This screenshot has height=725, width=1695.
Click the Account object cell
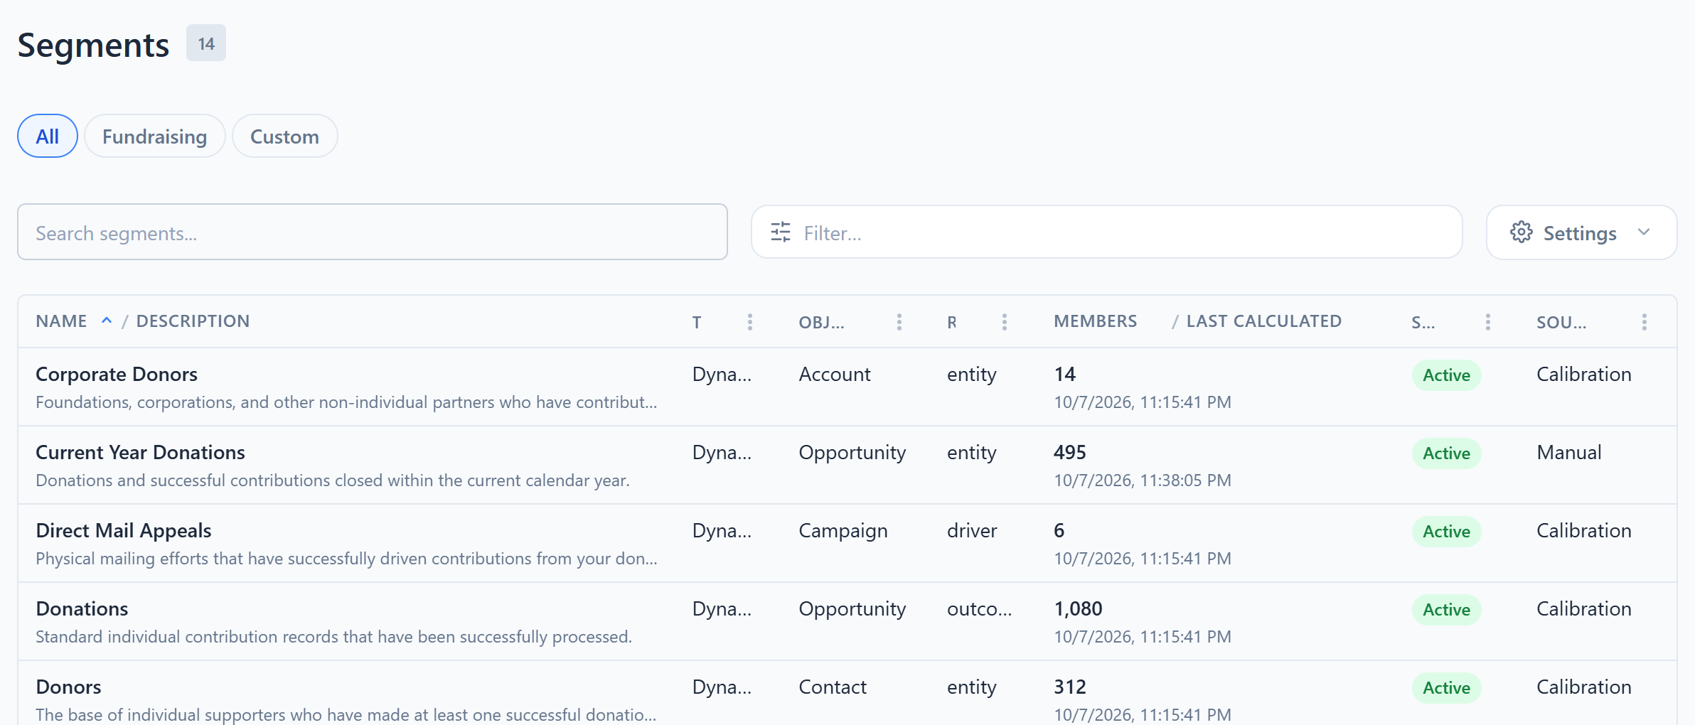coord(834,374)
